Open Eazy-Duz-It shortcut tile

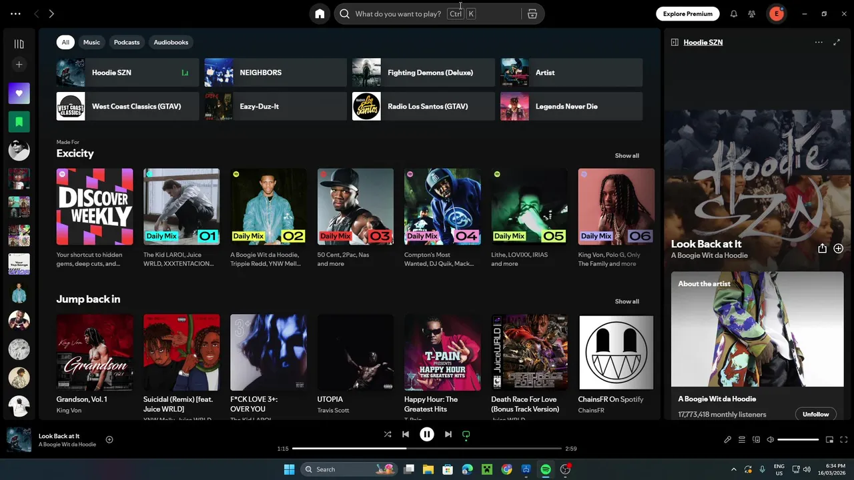(x=276, y=107)
